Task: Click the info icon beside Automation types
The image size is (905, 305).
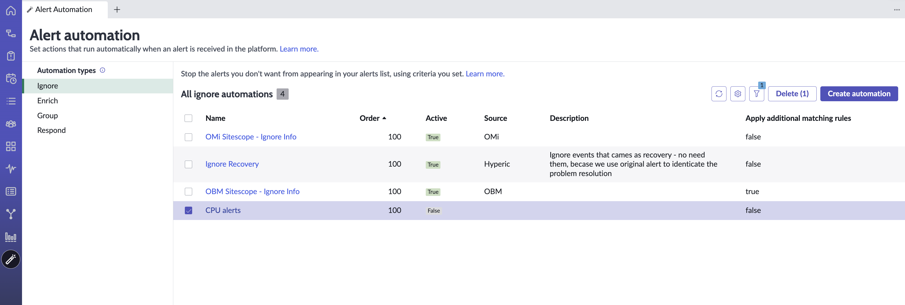Action: [103, 70]
